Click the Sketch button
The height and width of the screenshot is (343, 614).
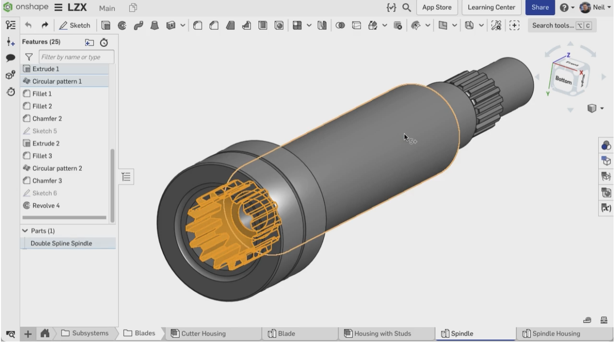[75, 25]
